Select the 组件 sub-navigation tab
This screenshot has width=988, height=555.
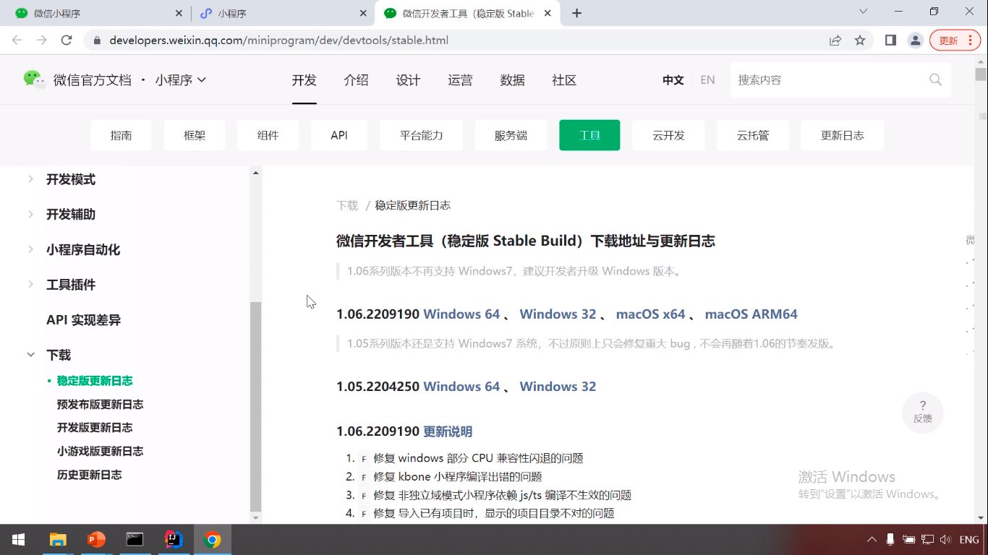click(x=268, y=135)
